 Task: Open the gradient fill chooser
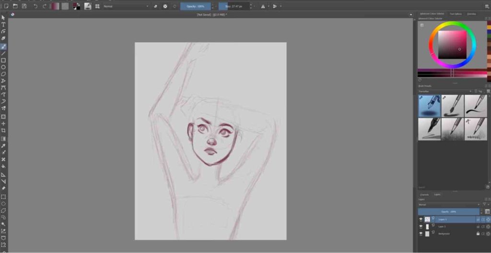55,6
